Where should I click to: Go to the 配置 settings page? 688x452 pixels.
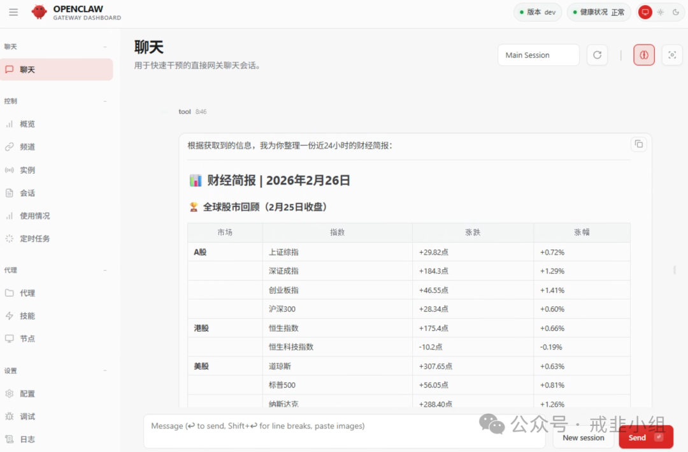click(x=27, y=393)
